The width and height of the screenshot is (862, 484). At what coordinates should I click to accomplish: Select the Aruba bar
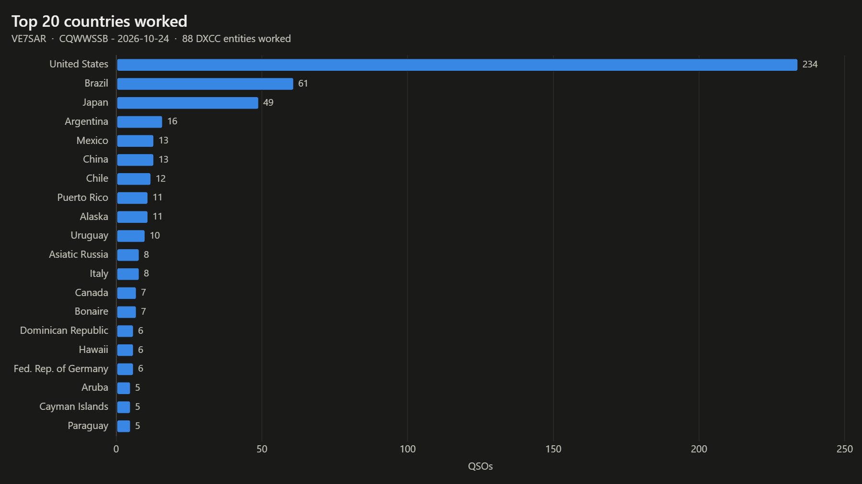(124, 388)
